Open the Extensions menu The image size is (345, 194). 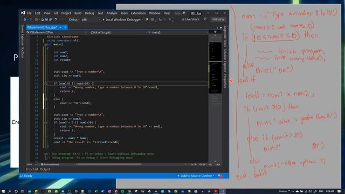tap(138, 13)
